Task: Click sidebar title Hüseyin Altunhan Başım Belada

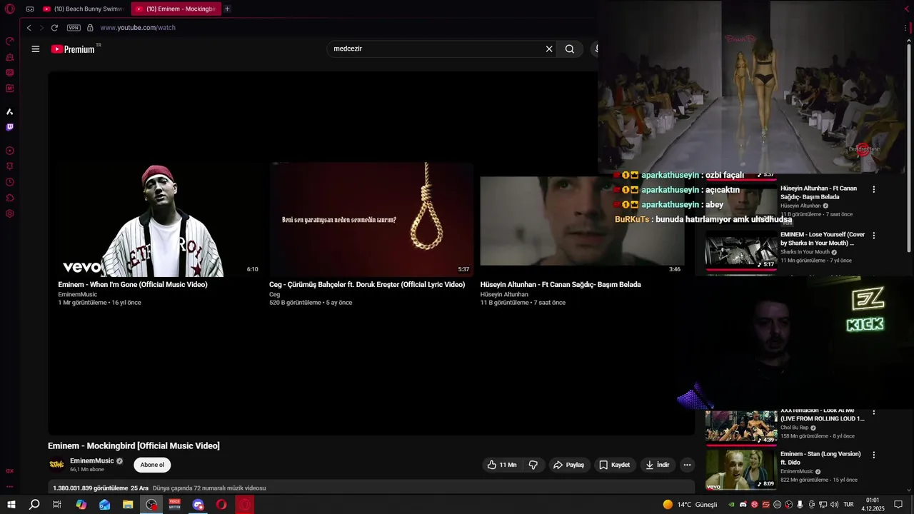Action: 818,193
